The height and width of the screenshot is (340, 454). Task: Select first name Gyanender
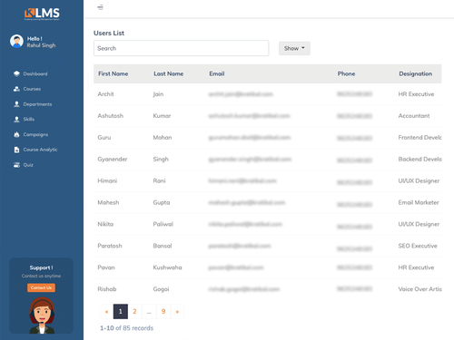click(x=113, y=160)
